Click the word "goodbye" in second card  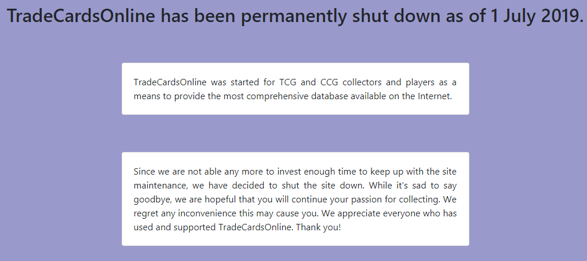click(x=151, y=199)
